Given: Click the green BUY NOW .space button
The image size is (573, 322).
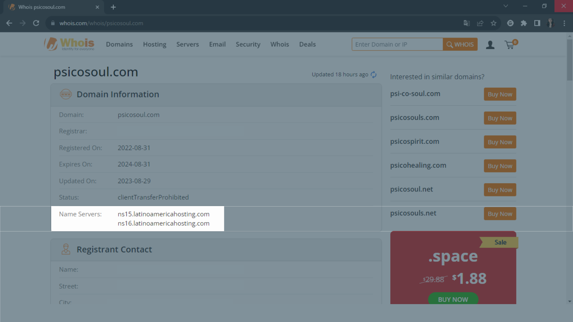Looking at the screenshot, I should 453,299.
